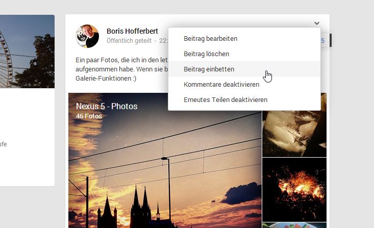Click the post options chevron arrow
374x228 pixels.
pyautogui.click(x=317, y=23)
